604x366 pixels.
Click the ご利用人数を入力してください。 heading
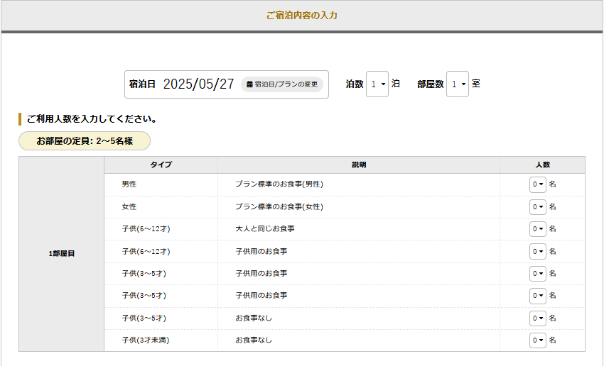tap(92, 119)
